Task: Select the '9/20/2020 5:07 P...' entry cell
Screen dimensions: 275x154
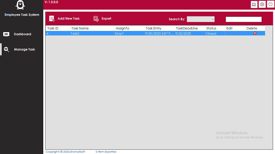Action: (159, 33)
